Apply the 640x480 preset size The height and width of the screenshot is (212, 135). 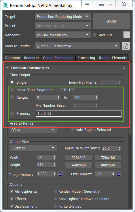(79, 165)
